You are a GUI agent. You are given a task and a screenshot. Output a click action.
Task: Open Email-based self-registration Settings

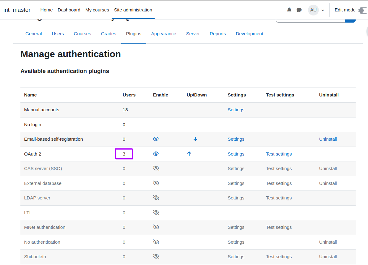pos(236,139)
